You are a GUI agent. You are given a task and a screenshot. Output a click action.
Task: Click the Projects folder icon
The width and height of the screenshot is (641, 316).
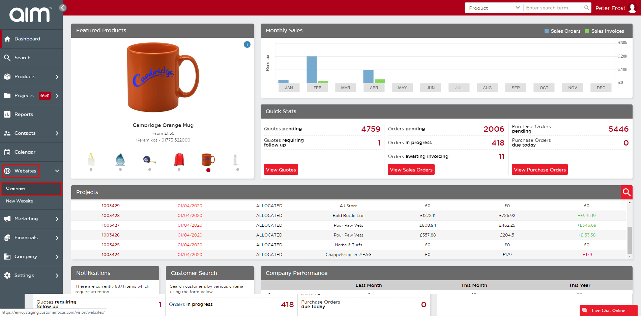coord(7,96)
